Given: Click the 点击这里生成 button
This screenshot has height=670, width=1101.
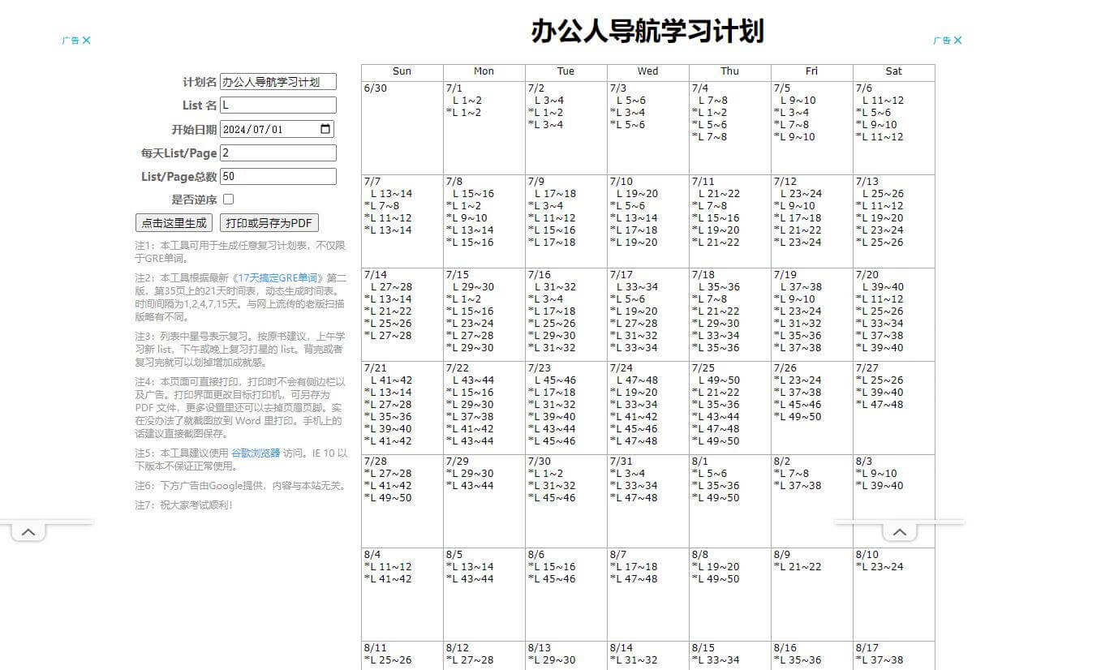Looking at the screenshot, I should 173,222.
